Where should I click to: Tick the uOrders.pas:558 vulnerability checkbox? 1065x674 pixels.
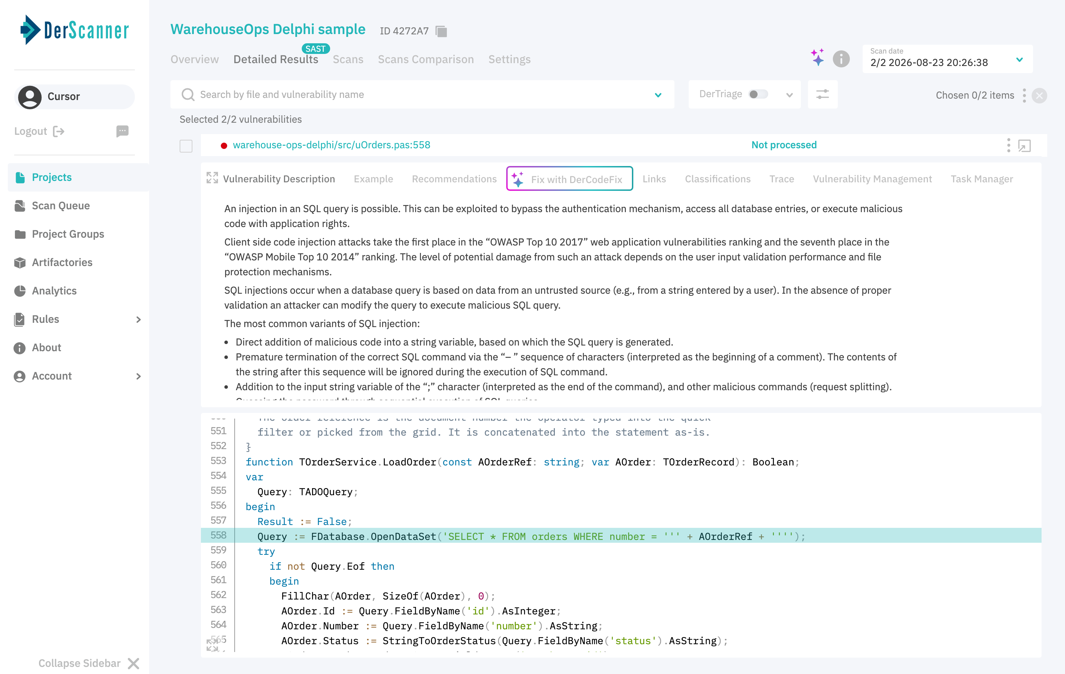pos(186,146)
